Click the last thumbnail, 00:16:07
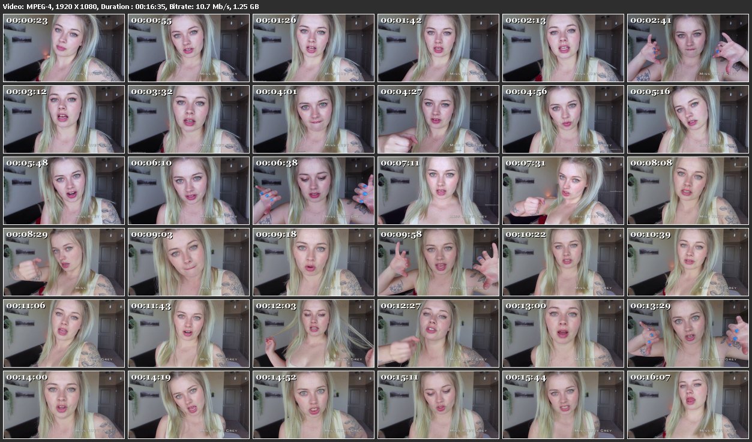752x442 pixels. (x=688, y=405)
